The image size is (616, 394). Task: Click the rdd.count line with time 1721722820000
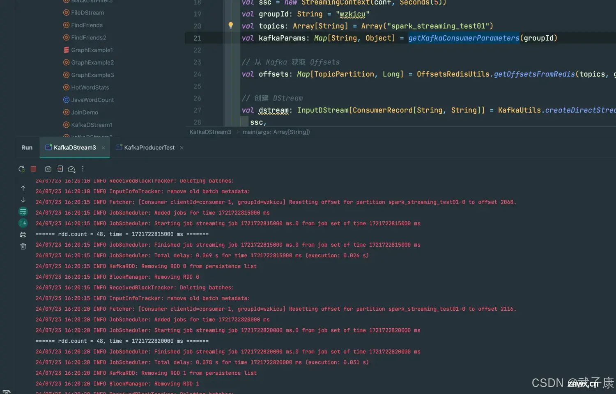click(122, 341)
